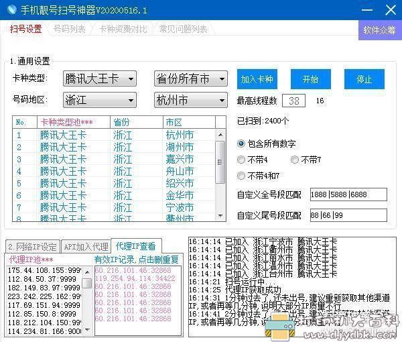Select row 7 宁波市 in card list

pyautogui.click(x=114, y=207)
